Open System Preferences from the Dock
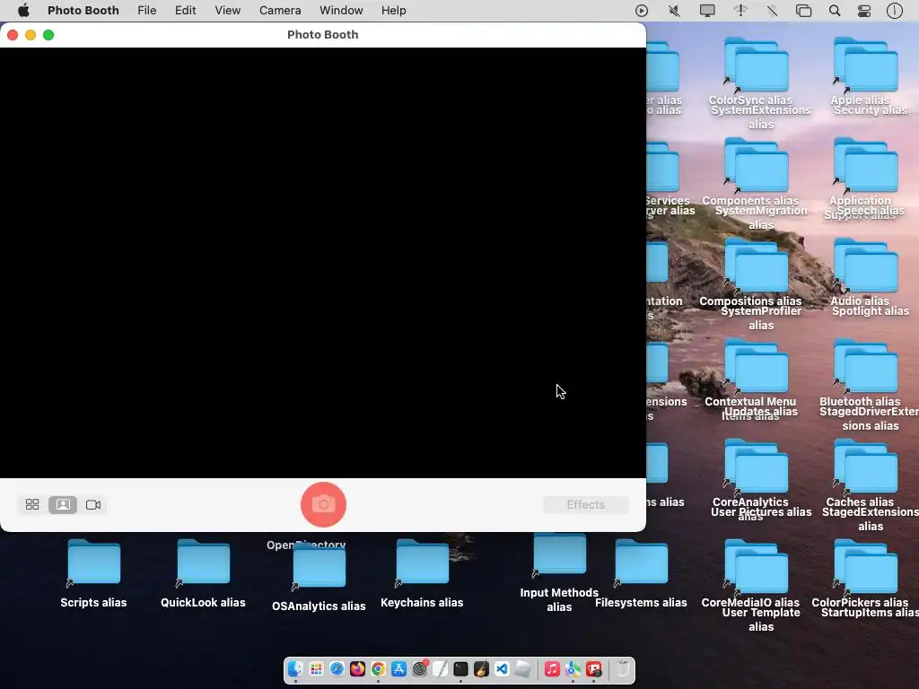 [420, 668]
